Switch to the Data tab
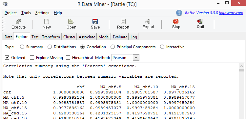The height and width of the screenshot is (119, 246). (x=8, y=37)
